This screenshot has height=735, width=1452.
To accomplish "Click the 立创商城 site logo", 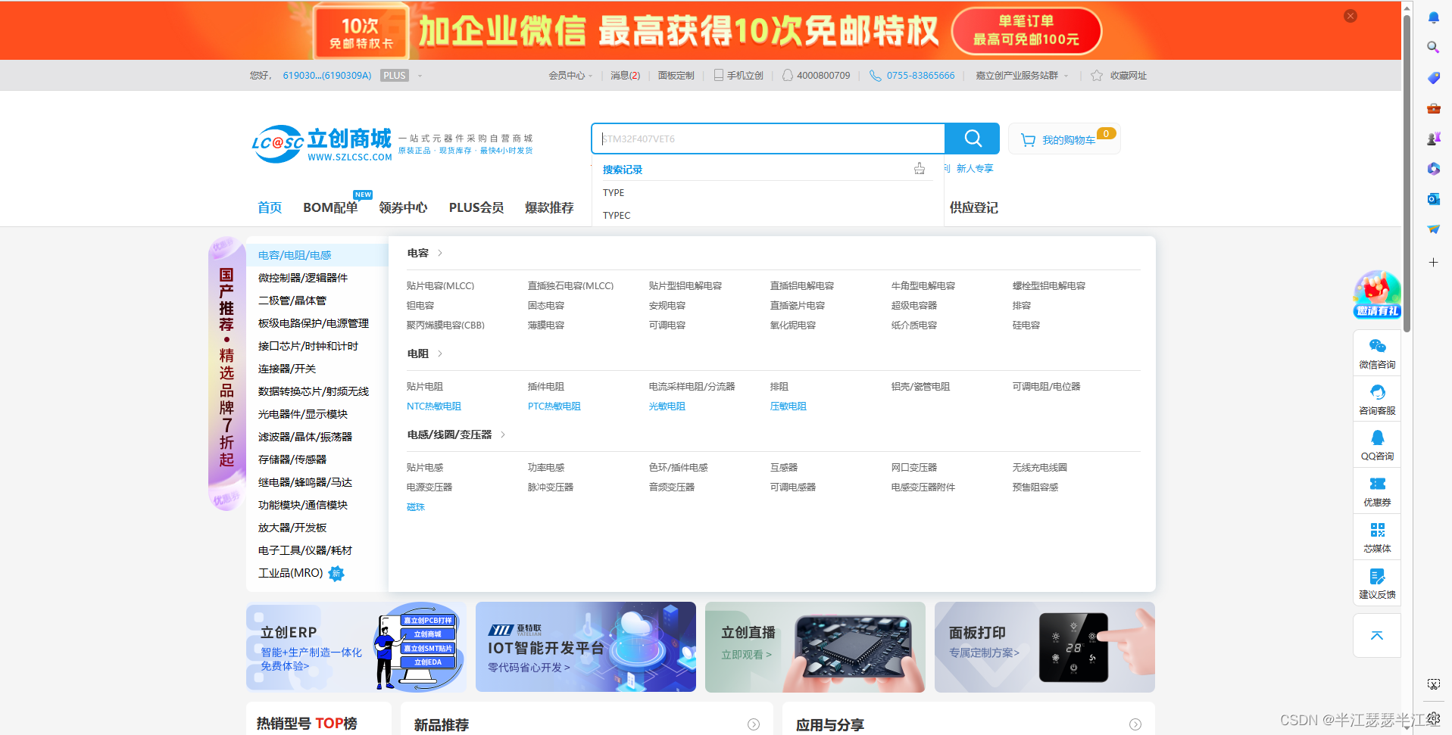I will click(322, 144).
